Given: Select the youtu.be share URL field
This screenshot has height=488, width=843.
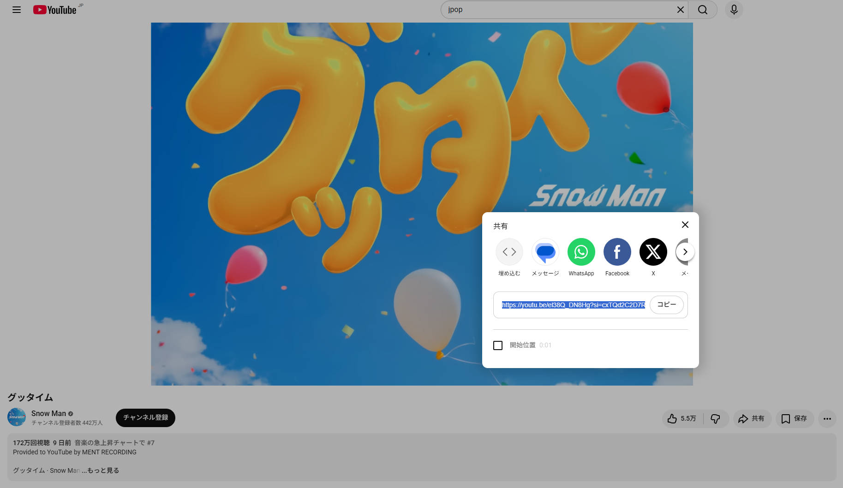Looking at the screenshot, I should pyautogui.click(x=574, y=305).
